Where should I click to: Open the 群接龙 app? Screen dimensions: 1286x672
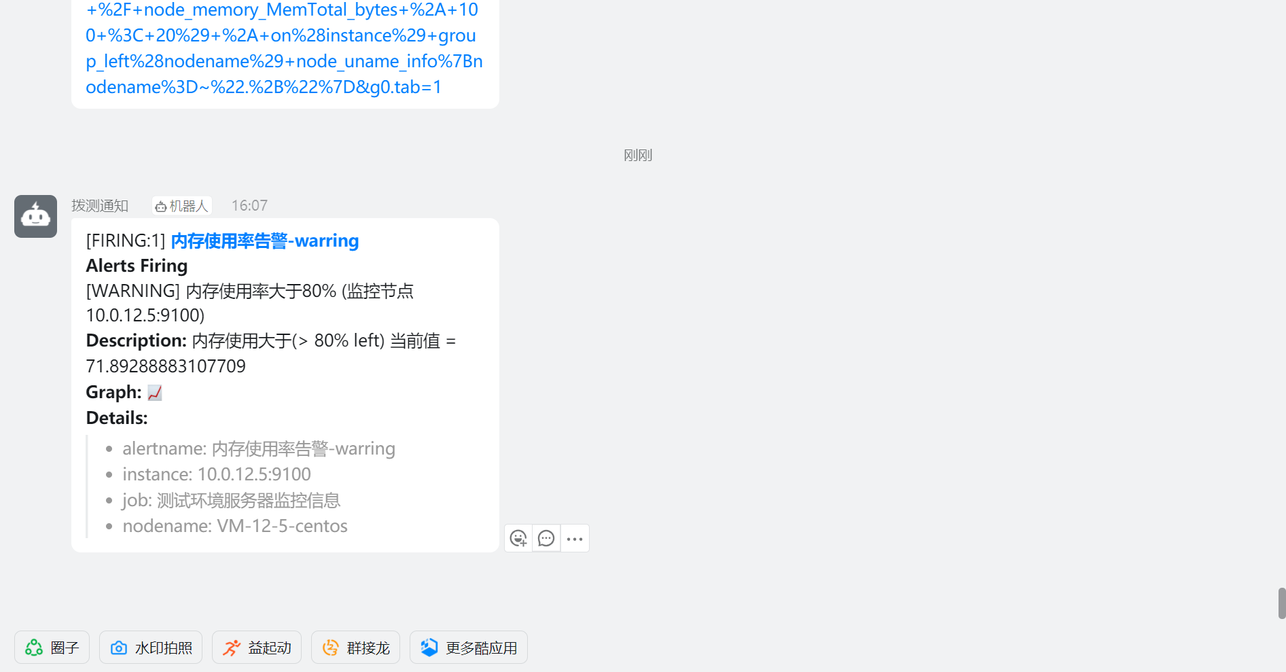(355, 648)
